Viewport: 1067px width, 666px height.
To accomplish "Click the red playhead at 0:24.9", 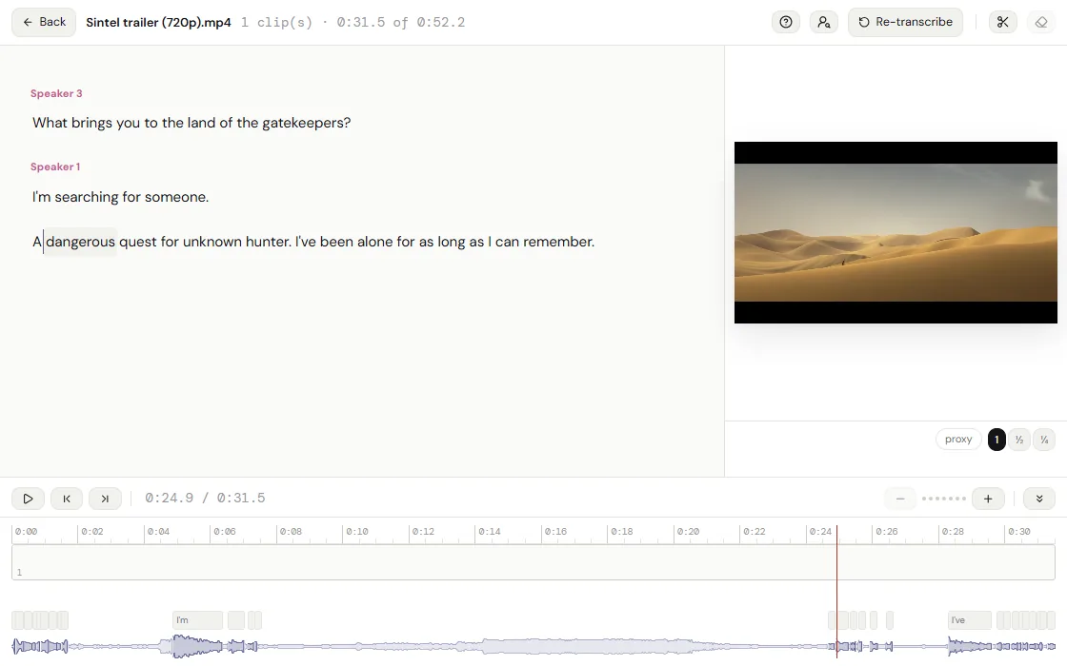I will point(836,591).
